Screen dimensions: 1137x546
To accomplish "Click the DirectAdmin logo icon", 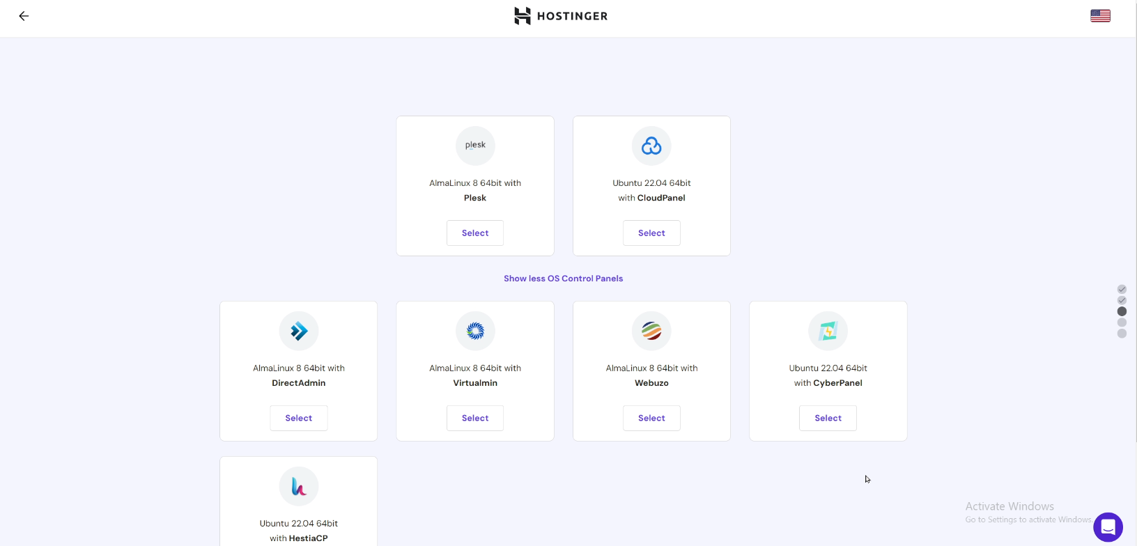I will click(299, 331).
